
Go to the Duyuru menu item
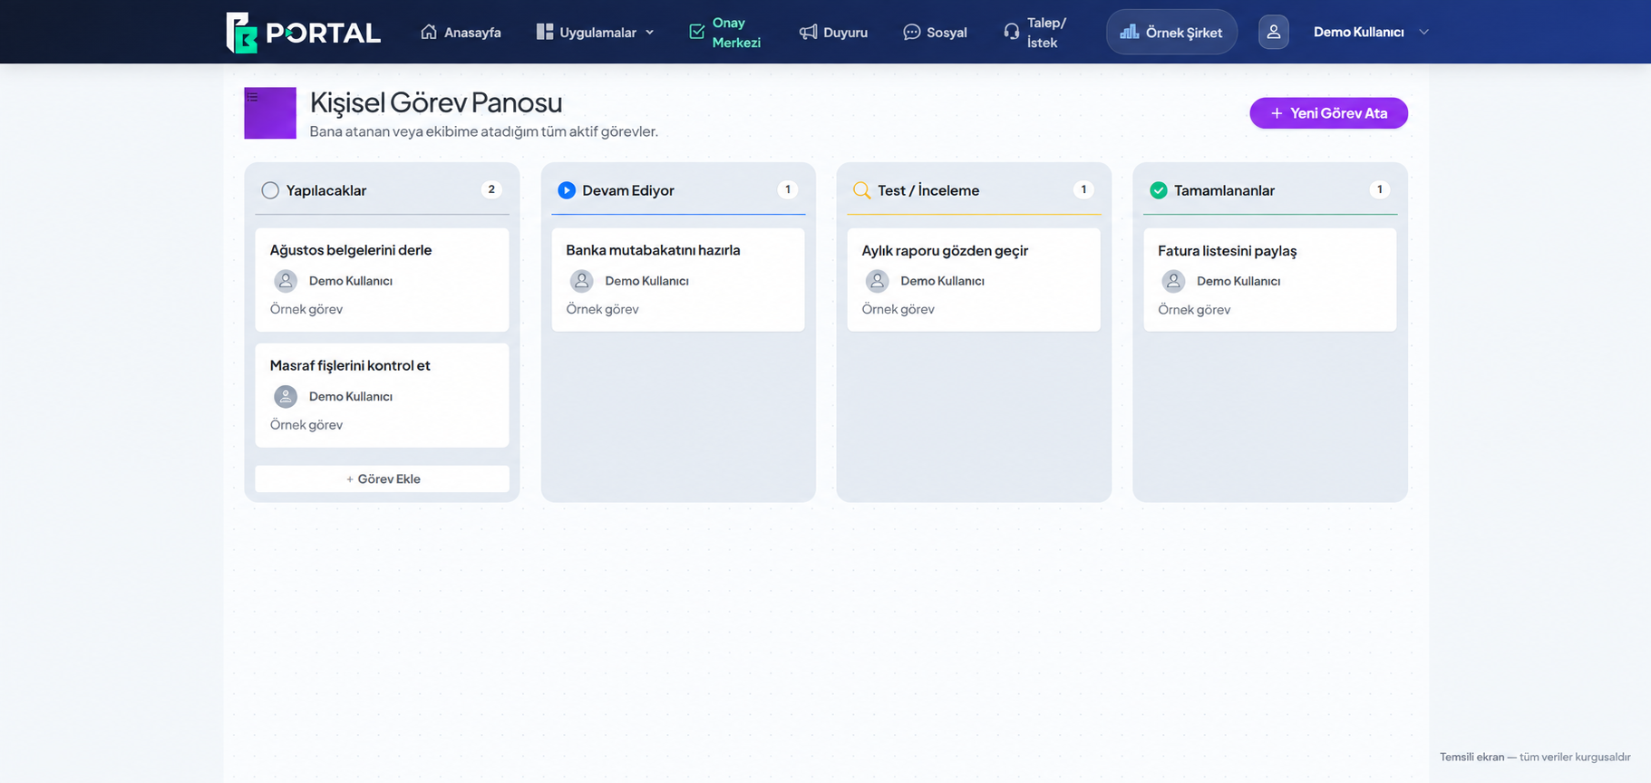click(x=833, y=32)
